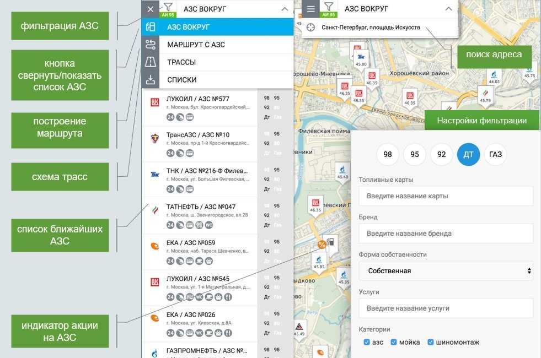Open ТНК / АЗС №216-Ф list entry
Screen dimensions: 541x358
tap(200, 180)
